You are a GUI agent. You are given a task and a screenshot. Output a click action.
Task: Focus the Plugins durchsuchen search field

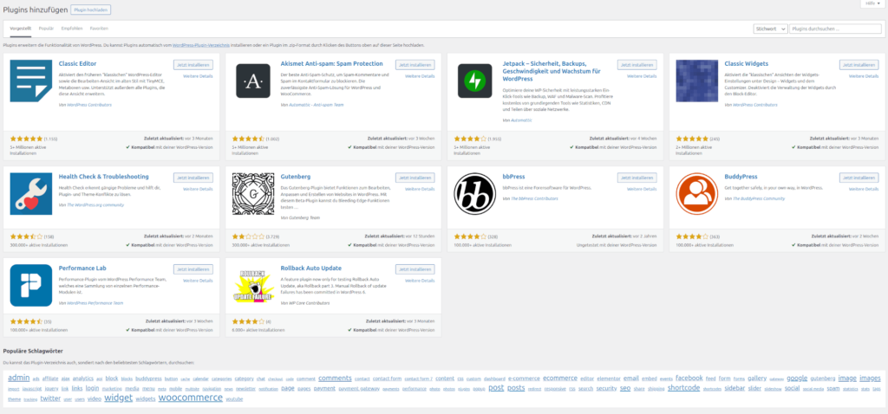coord(835,29)
